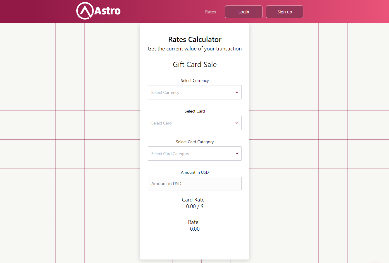Click the '0.00' value below the Rate label

(195, 229)
